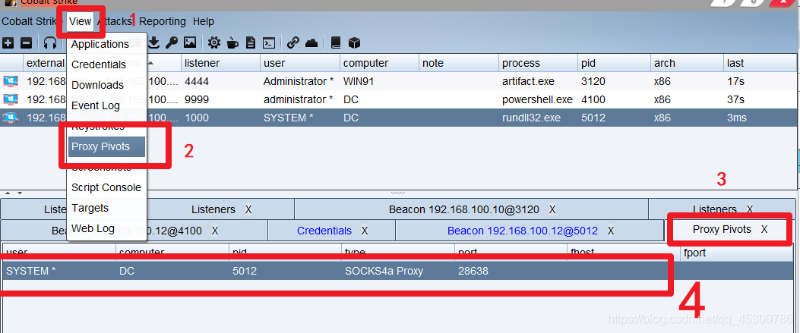The width and height of the screenshot is (800, 333).
Task: Click beacon icon of the powershell.exe session row
Action: click(10, 99)
